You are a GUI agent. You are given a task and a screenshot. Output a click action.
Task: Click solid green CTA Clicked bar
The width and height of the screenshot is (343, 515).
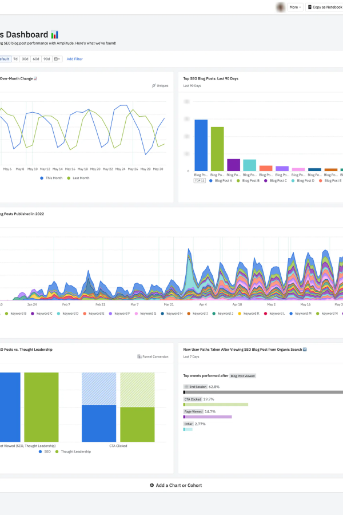[x=137, y=425]
